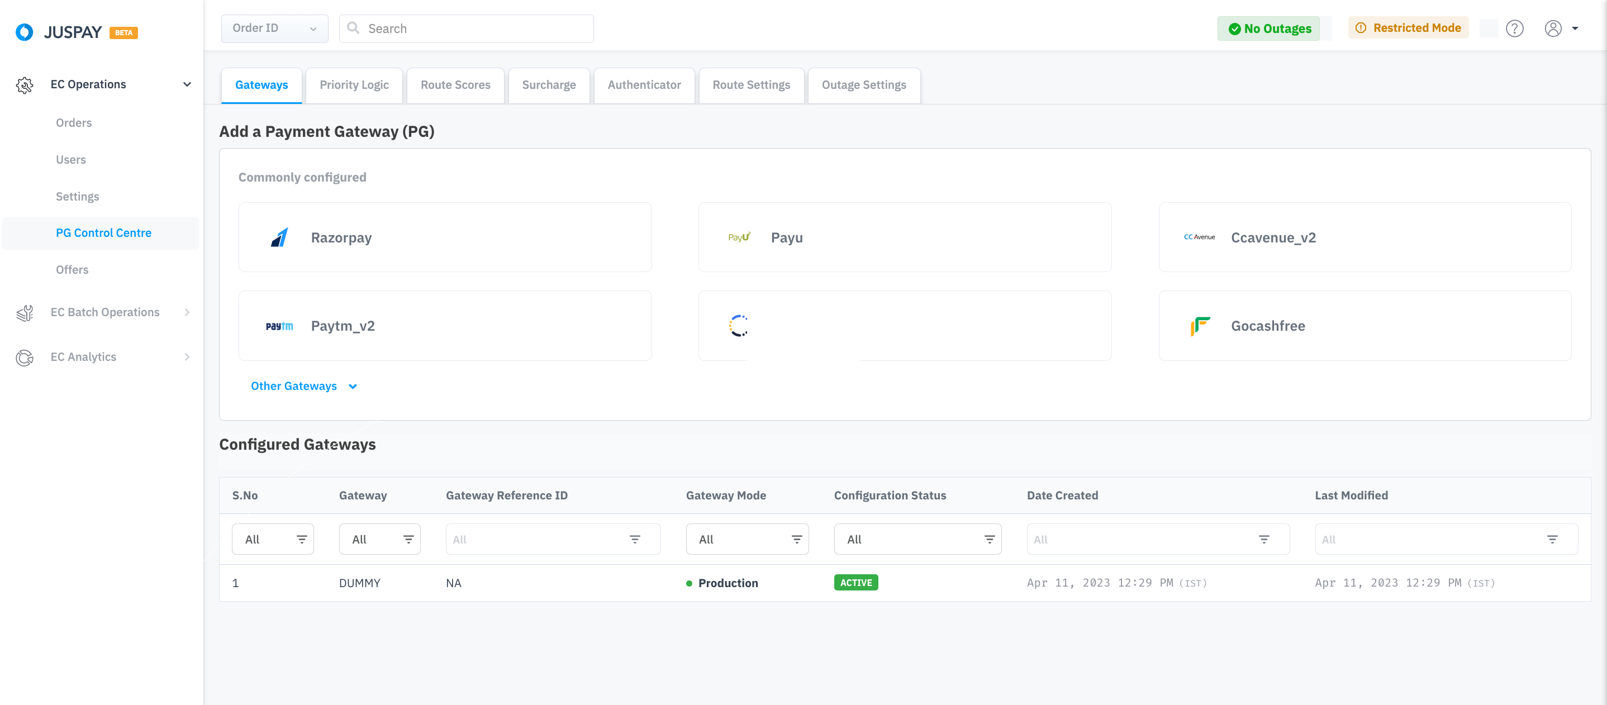Collapse the EC Operations menu chevron

pyautogui.click(x=187, y=84)
